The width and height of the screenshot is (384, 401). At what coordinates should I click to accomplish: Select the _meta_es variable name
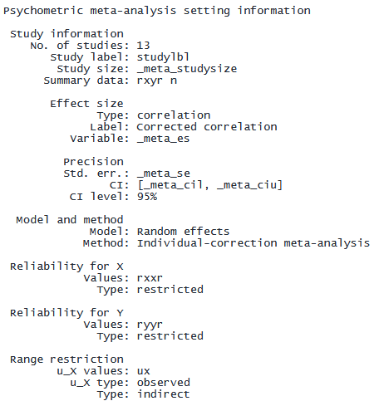[x=164, y=139]
